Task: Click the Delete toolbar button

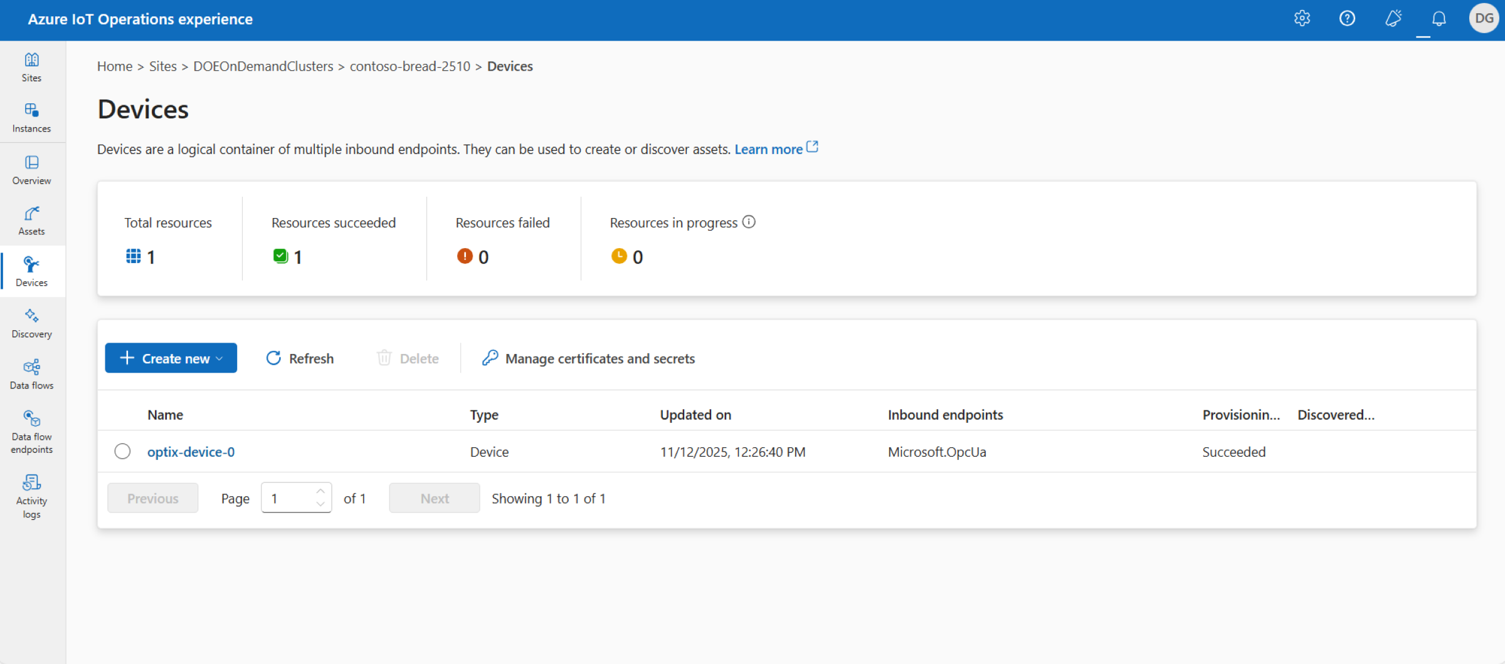Action: pos(408,358)
